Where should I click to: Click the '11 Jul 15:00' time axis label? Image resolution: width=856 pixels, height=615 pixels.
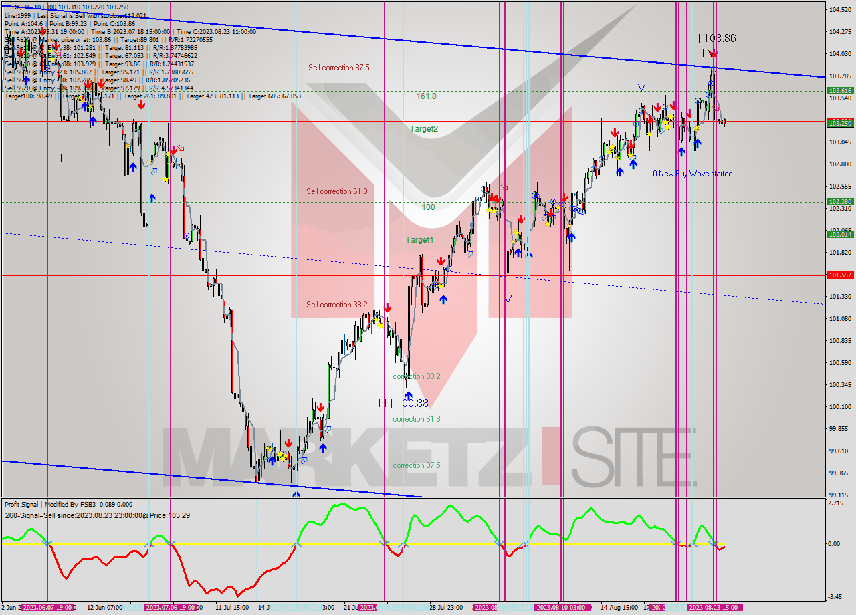pos(232,607)
